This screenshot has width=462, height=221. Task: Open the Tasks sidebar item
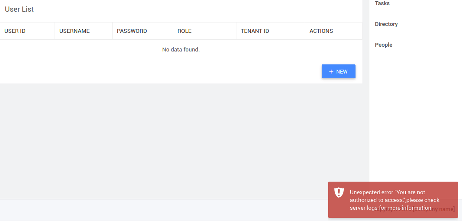click(x=382, y=3)
